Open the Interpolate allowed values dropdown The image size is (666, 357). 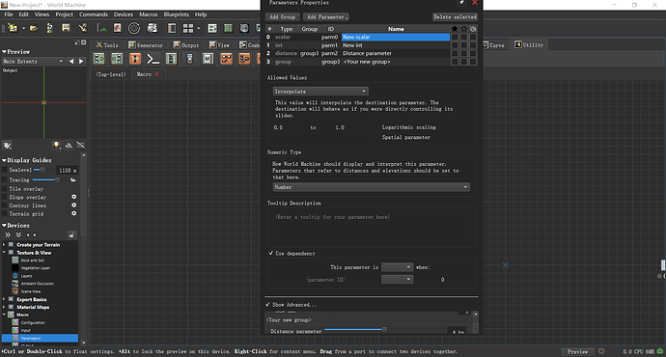point(320,92)
